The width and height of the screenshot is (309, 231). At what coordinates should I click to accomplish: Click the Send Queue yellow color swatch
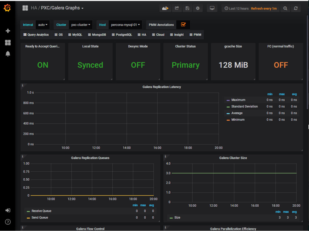tap(28, 218)
